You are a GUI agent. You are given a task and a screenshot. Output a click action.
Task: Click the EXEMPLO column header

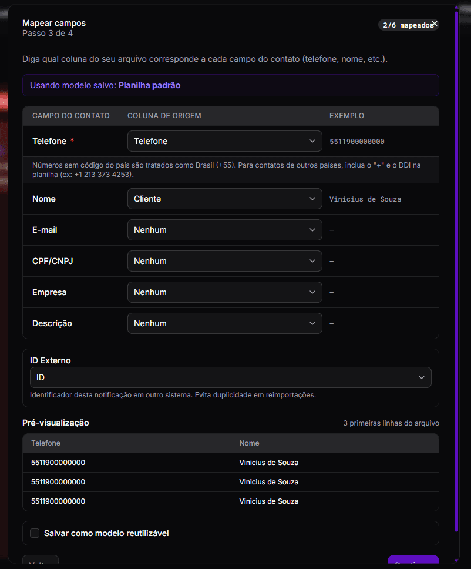click(346, 116)
